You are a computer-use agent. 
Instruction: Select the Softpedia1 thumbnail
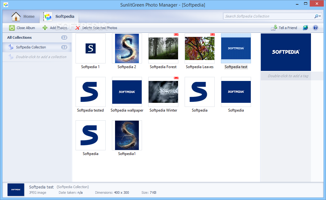[127, 135]
